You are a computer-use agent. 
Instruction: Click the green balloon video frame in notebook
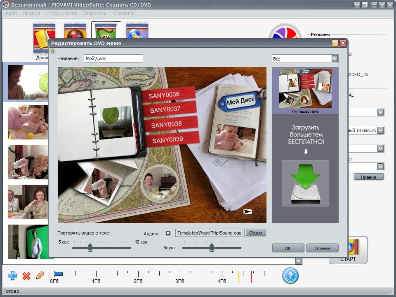[115, 123]
